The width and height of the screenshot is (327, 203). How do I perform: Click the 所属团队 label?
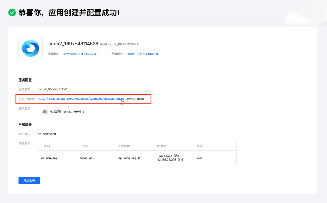(53, 54)
